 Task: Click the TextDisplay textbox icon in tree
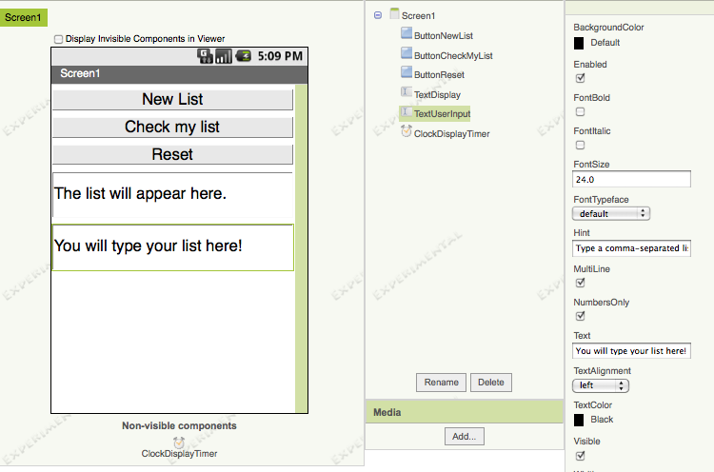click(x=407, y=93)
